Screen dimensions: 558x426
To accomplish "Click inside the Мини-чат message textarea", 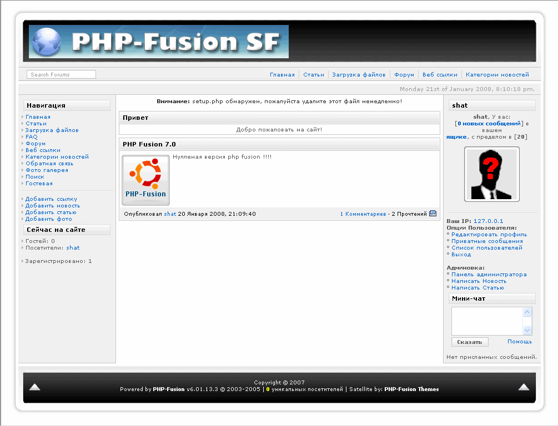I will coord(487,321).
